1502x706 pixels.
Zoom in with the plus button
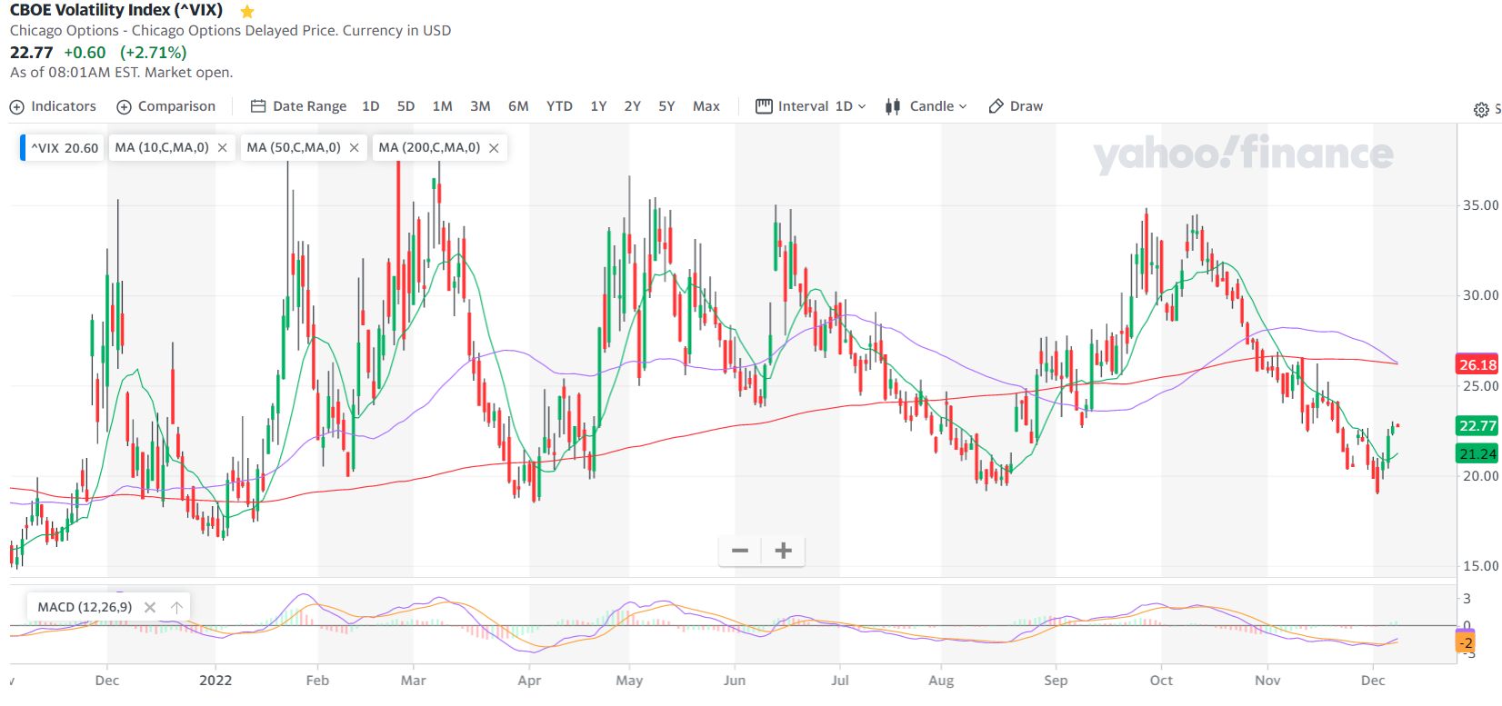click(x=783, y=551)
